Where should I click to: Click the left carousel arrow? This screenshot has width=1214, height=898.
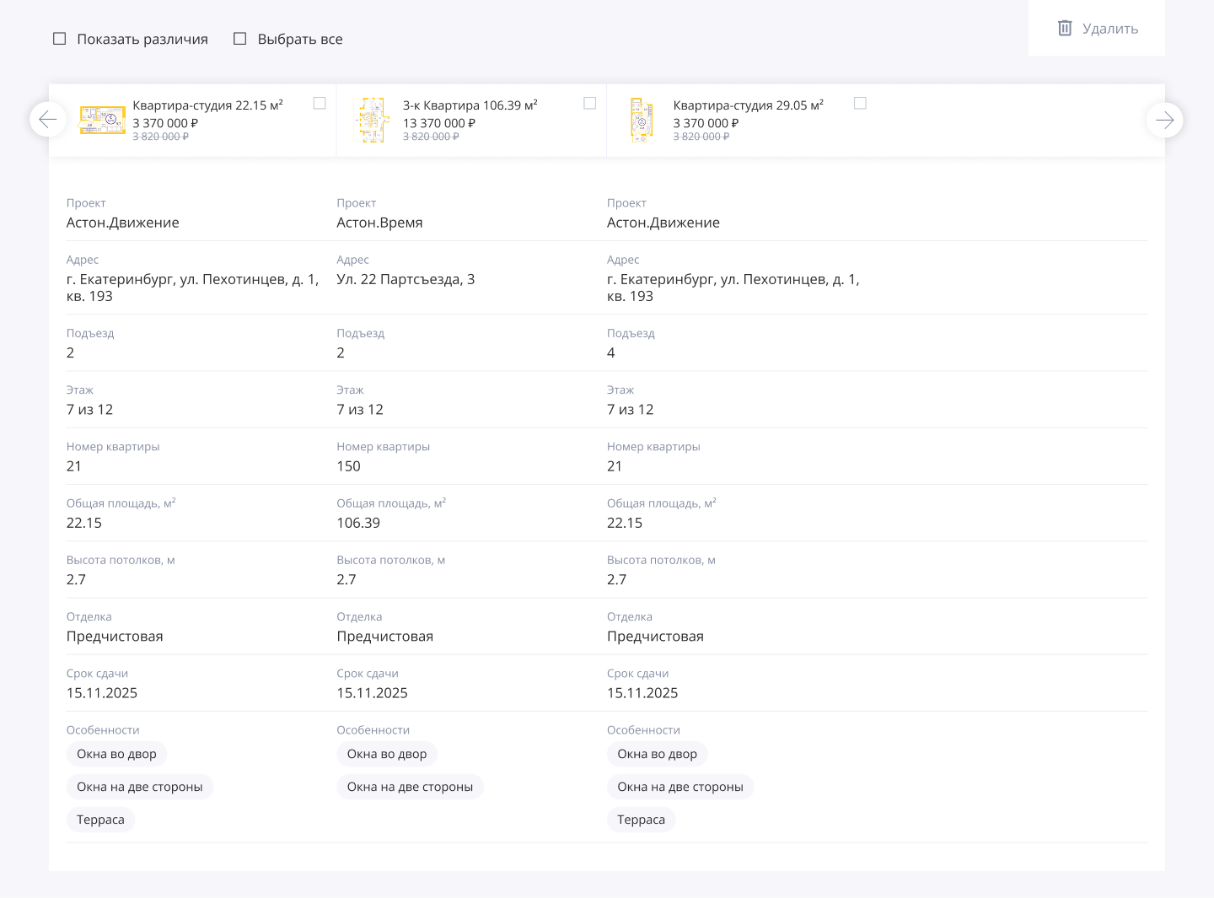click(48, 120)
